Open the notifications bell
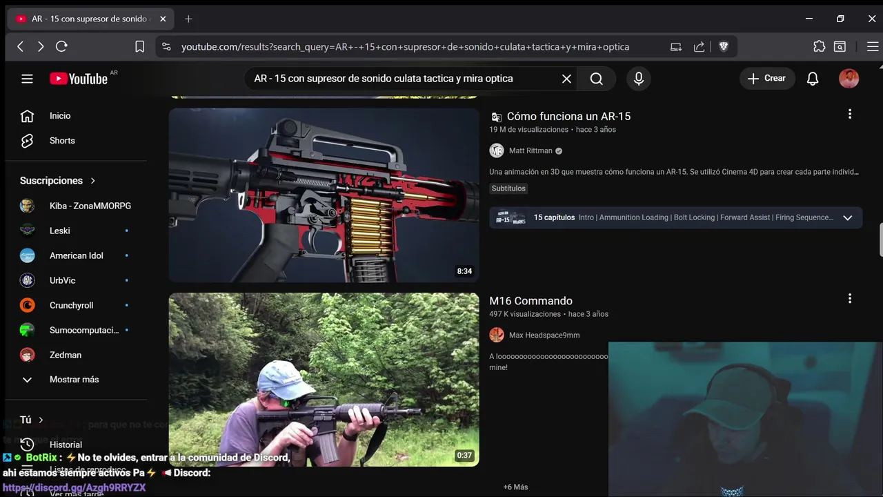883x497 pixels. tap(813, 79)
